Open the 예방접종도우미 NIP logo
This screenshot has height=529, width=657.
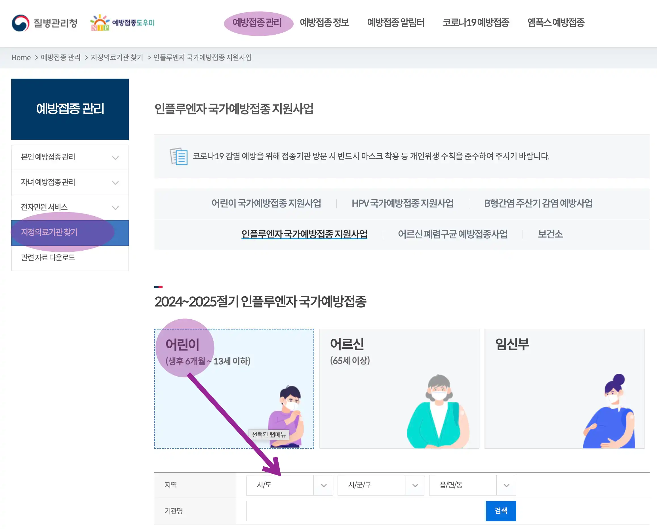click(122, 23)
